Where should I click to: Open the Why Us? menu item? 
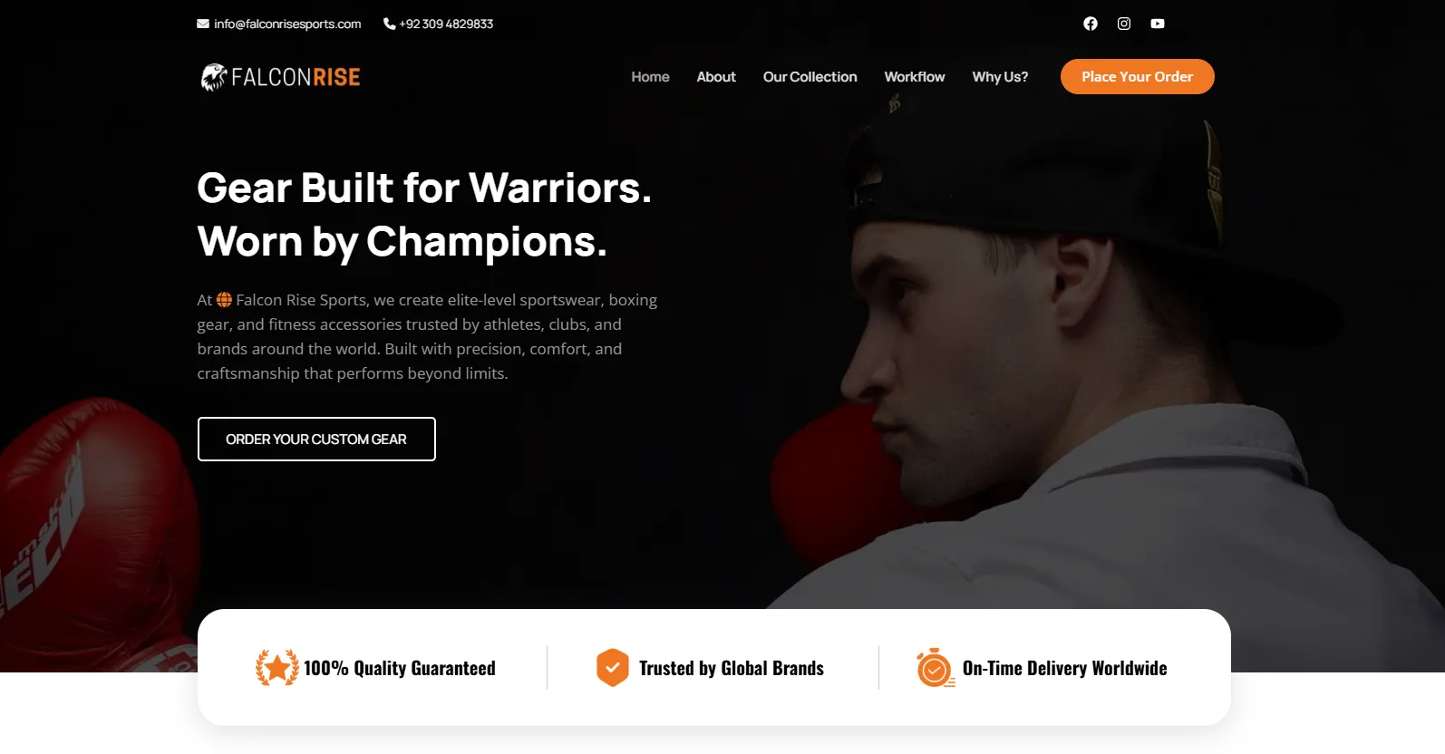[1000, 77]
